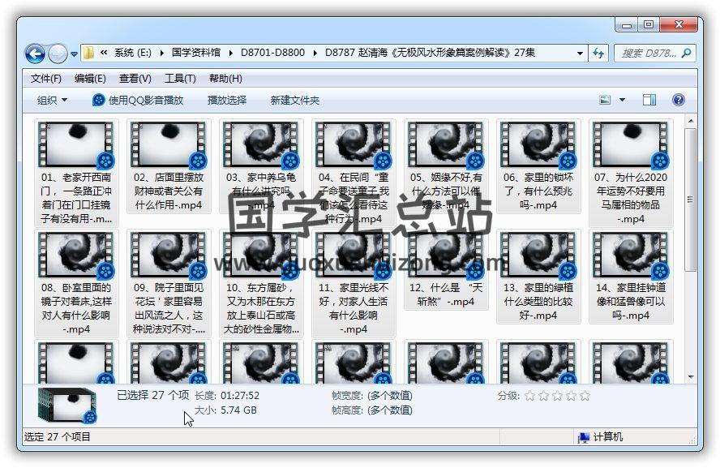720x468 pixels.
Task: Select video 02、店面里摆放财神 thumbnail
Action: tap(169, 144)
